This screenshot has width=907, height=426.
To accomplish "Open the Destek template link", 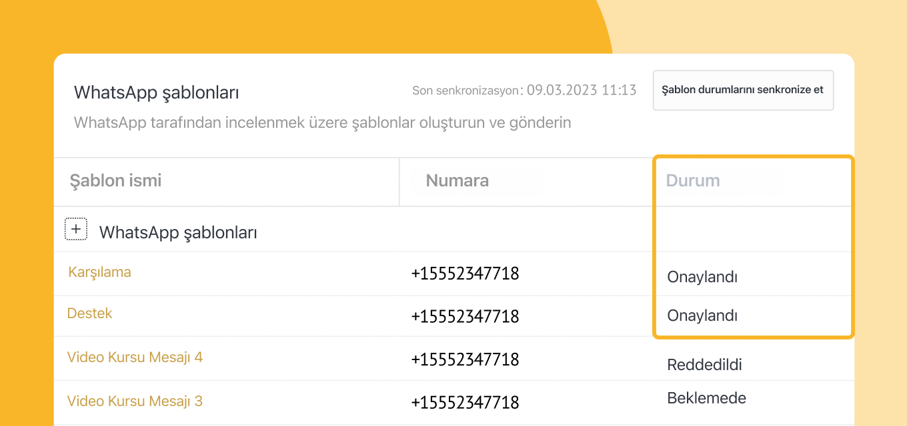I will 90,314.
